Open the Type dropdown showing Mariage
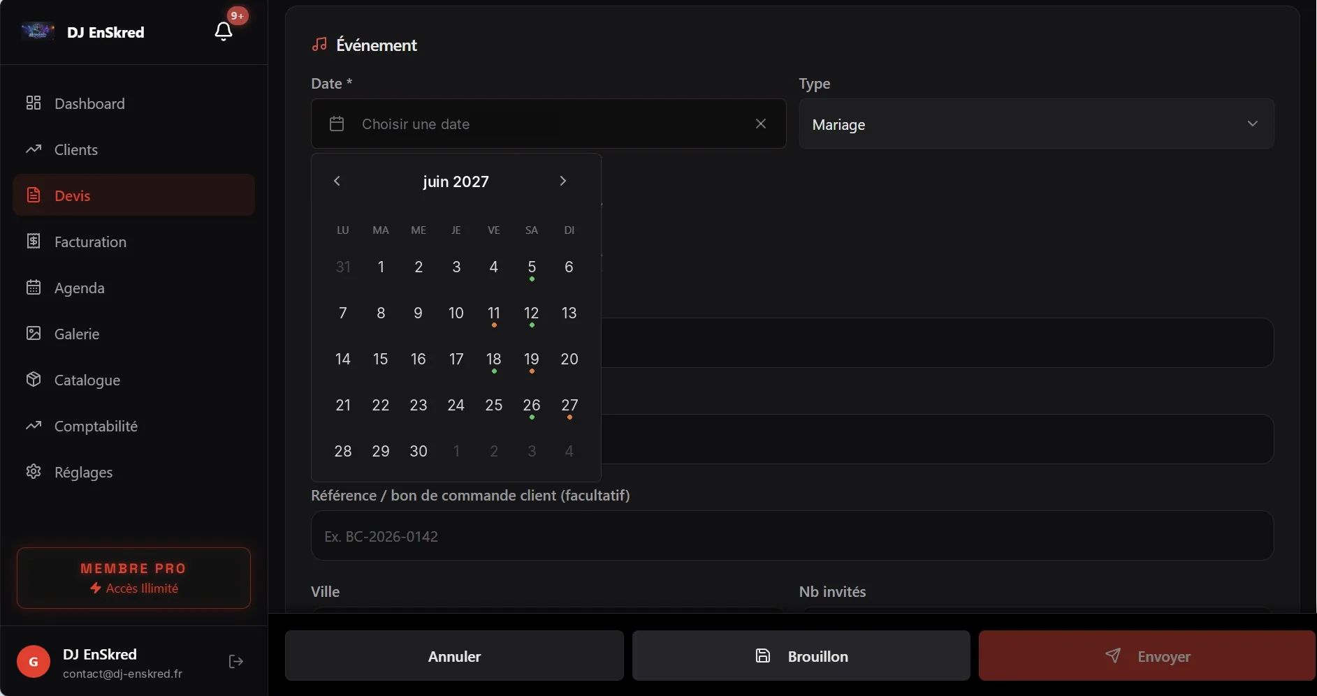Screen dimensions: 1317x696 click(x=1036, y=124)
